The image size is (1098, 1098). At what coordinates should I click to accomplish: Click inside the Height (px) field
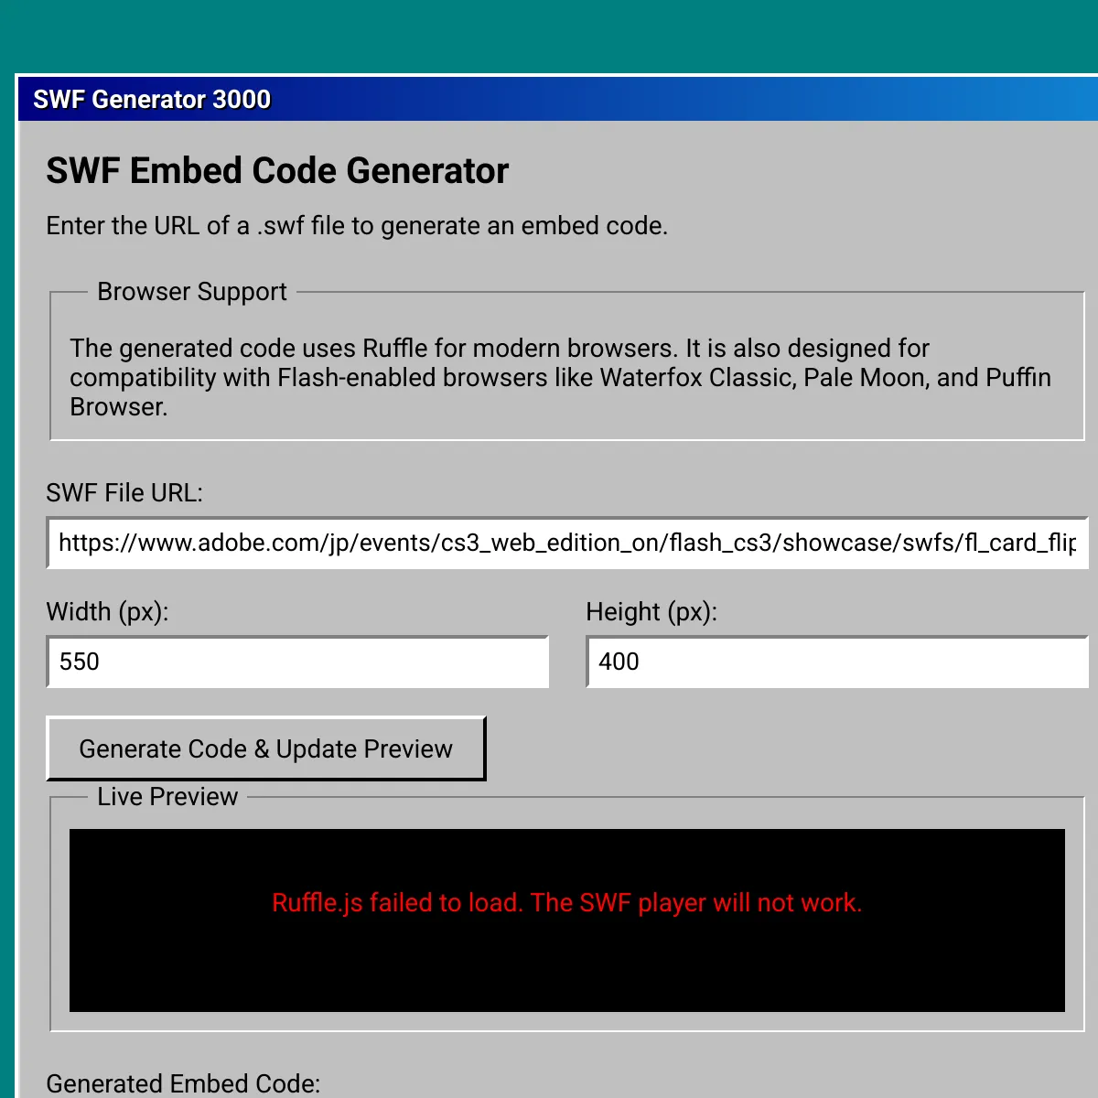click(x=835, y=662)
